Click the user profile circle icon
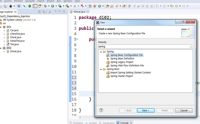Screen dimensions: 200x124 point(11,6)
